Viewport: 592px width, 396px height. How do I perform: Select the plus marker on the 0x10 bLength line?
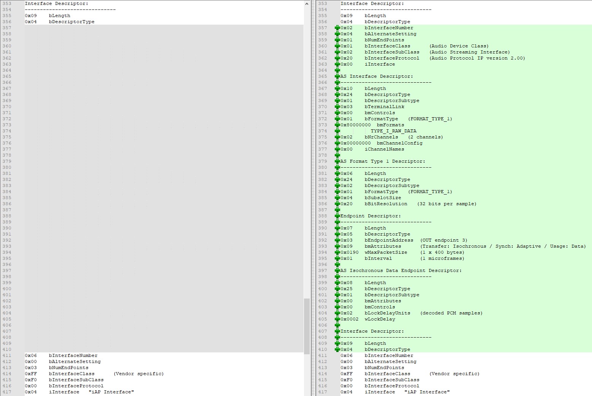[337, 88]
